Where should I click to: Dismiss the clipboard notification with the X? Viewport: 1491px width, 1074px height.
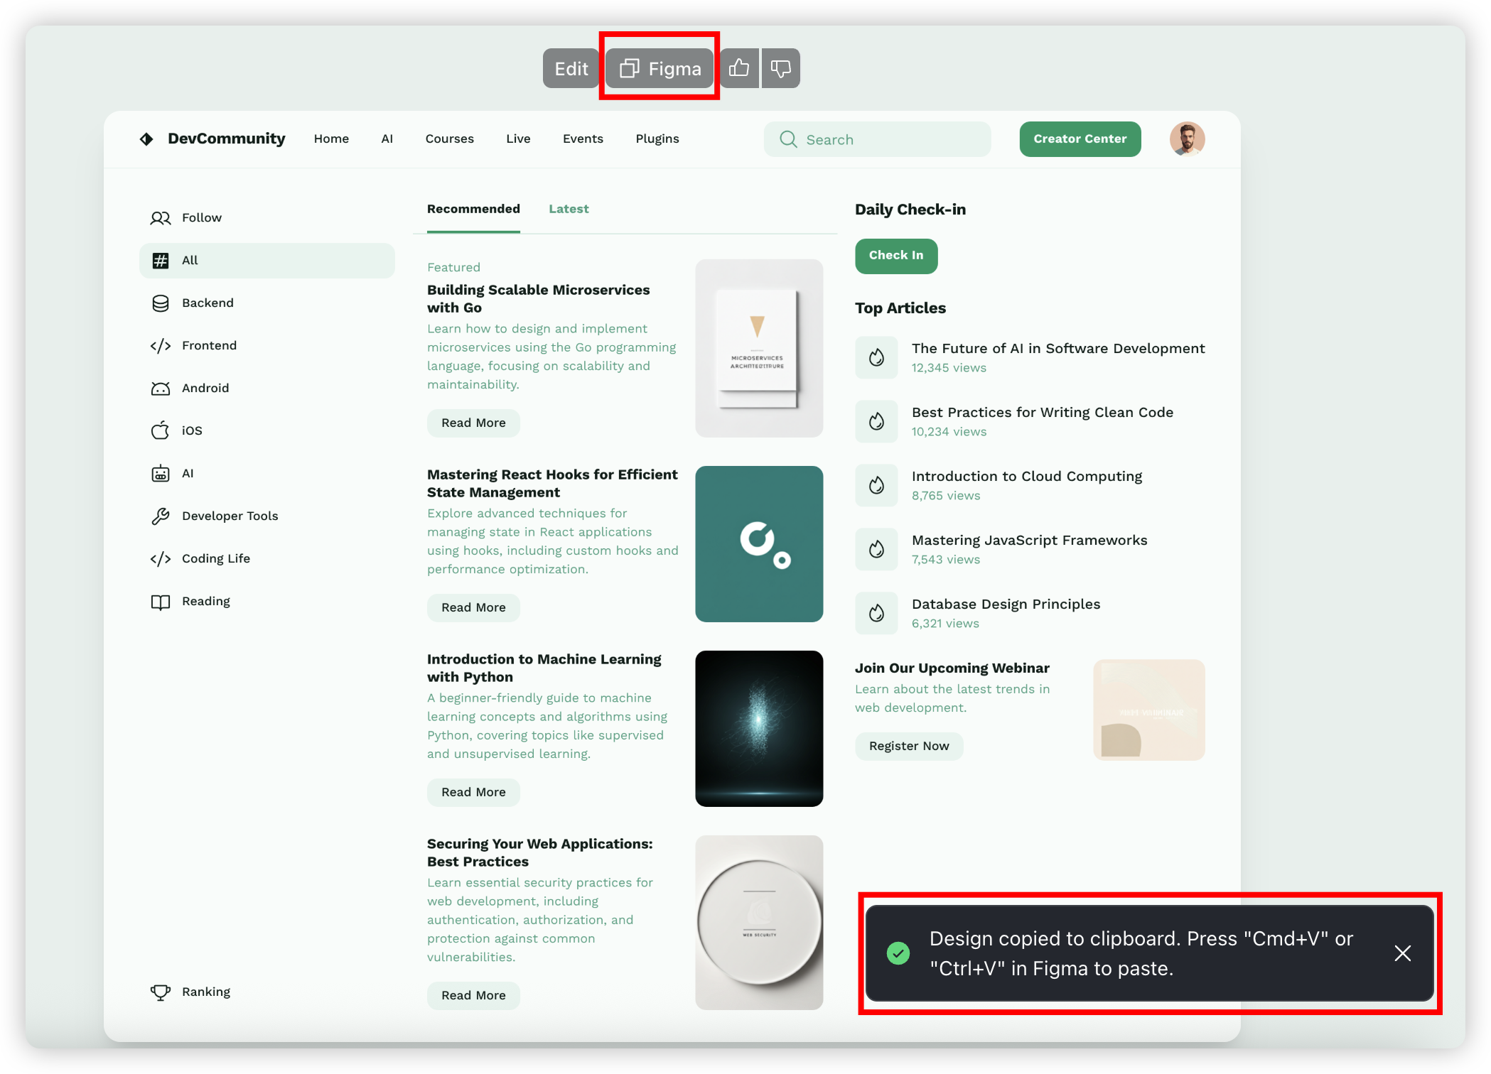[1402, 953]
